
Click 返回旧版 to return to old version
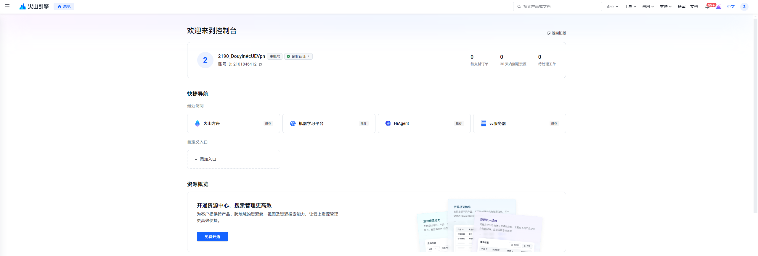click(557, 33)
